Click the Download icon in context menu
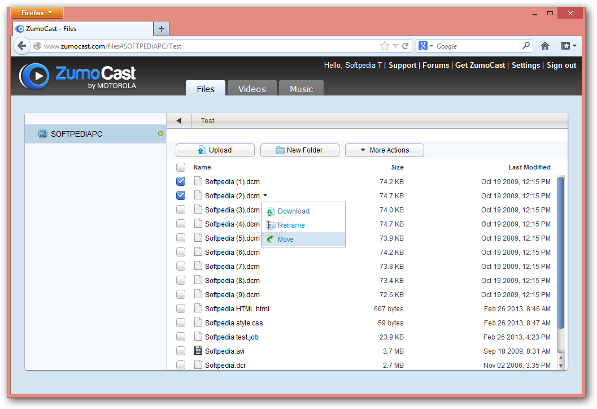This screenshot has height=409, width=597. pos(270,211)
